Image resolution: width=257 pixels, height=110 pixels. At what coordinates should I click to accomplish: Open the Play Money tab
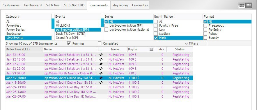coord(120,5)
